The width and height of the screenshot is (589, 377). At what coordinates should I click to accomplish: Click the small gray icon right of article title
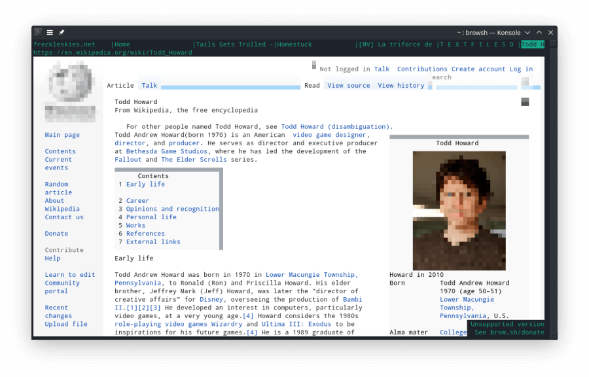pyautogui.click(x=525, y=101)
